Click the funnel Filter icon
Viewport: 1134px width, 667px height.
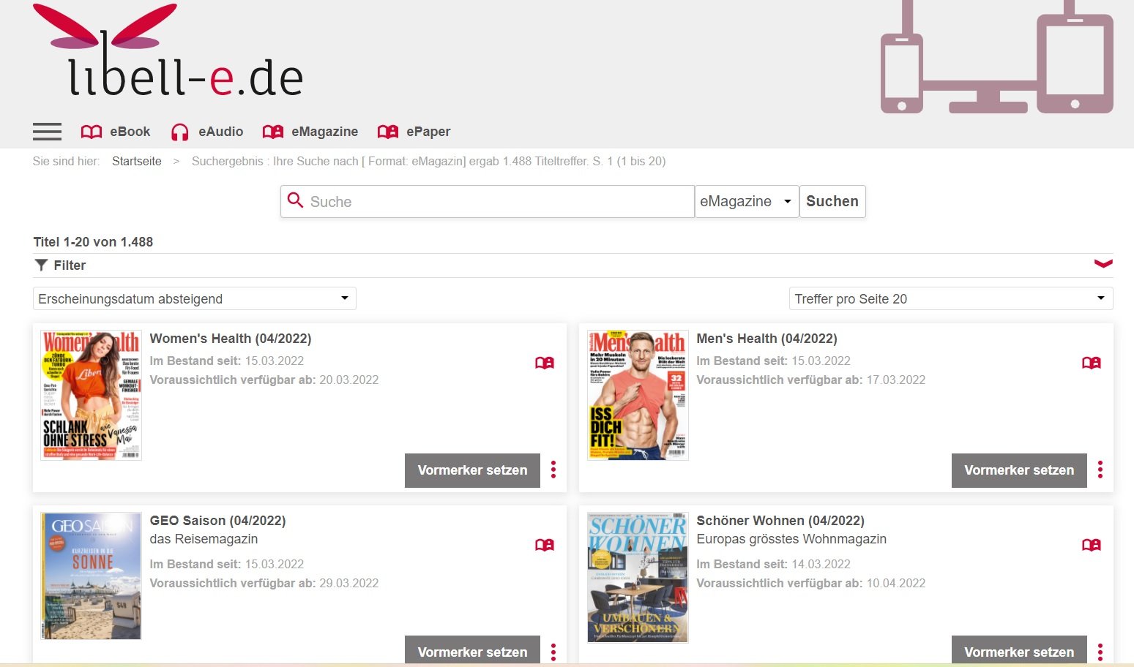click(x=41, y=265)
